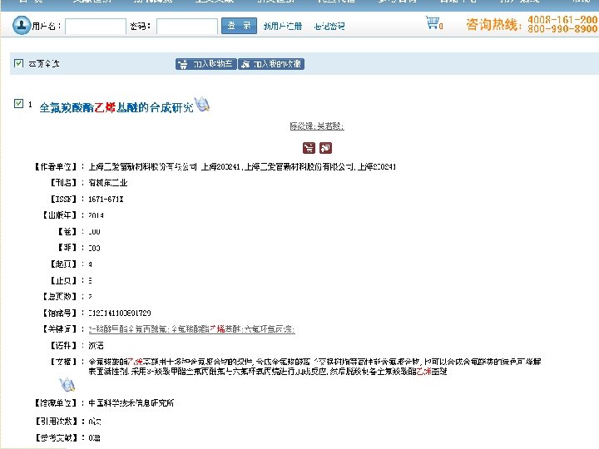Click the 登录 login button
Image resolution: width=599 pixels, height=449 pixels.
239,26
